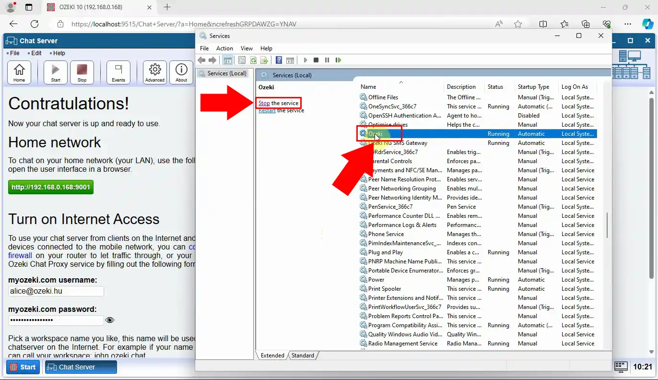Screen dimensions: 658x380
Task: Open the File menu in Services
Action: (204, 48)
